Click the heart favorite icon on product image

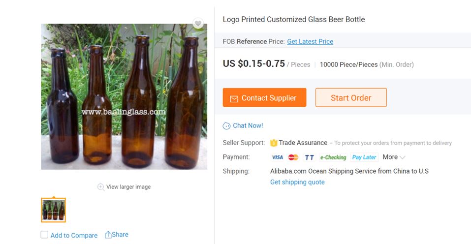click(x=197, y=24)
